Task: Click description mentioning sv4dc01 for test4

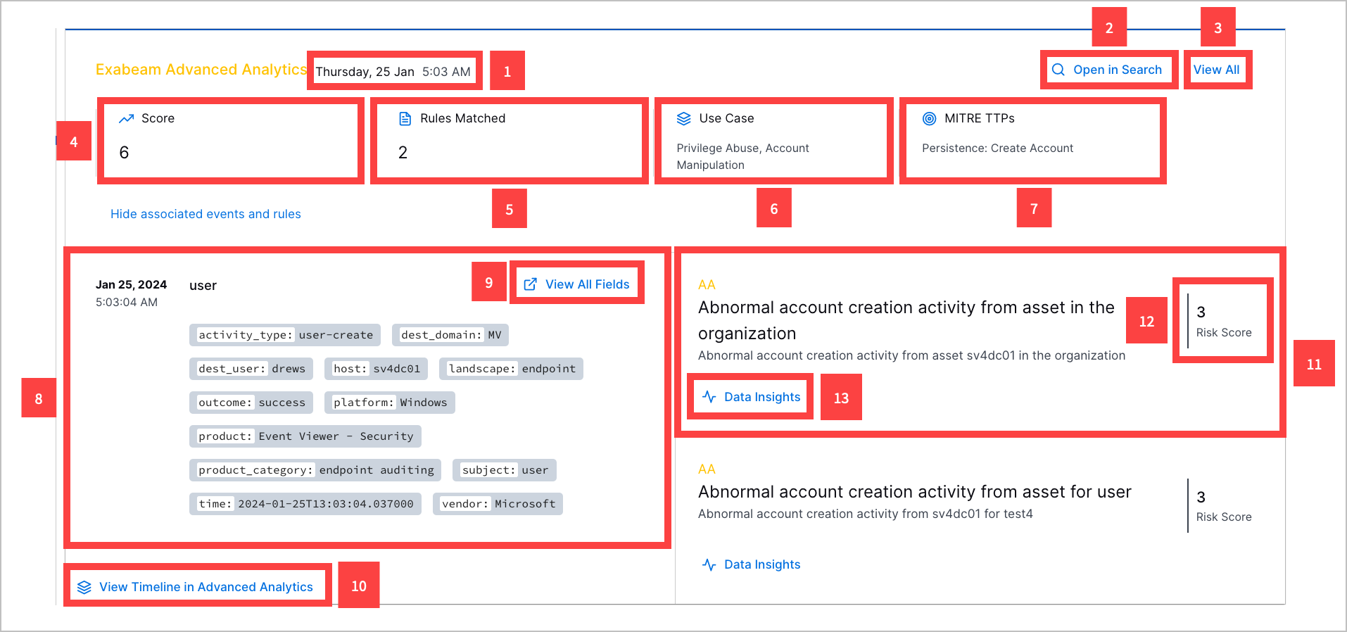Action: (866, 514)
